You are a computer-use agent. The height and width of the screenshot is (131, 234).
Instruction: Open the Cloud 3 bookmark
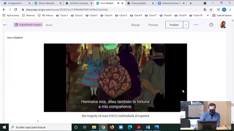click(x=91, y=15)
